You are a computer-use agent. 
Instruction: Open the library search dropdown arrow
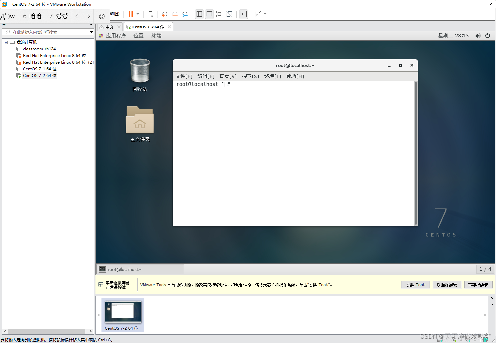91,32
